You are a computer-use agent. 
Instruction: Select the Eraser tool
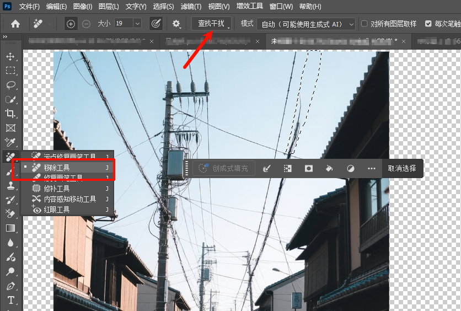pyautogui.click(x=10, y=214)
